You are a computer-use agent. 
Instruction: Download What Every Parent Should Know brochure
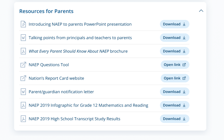tap(175, 51)
